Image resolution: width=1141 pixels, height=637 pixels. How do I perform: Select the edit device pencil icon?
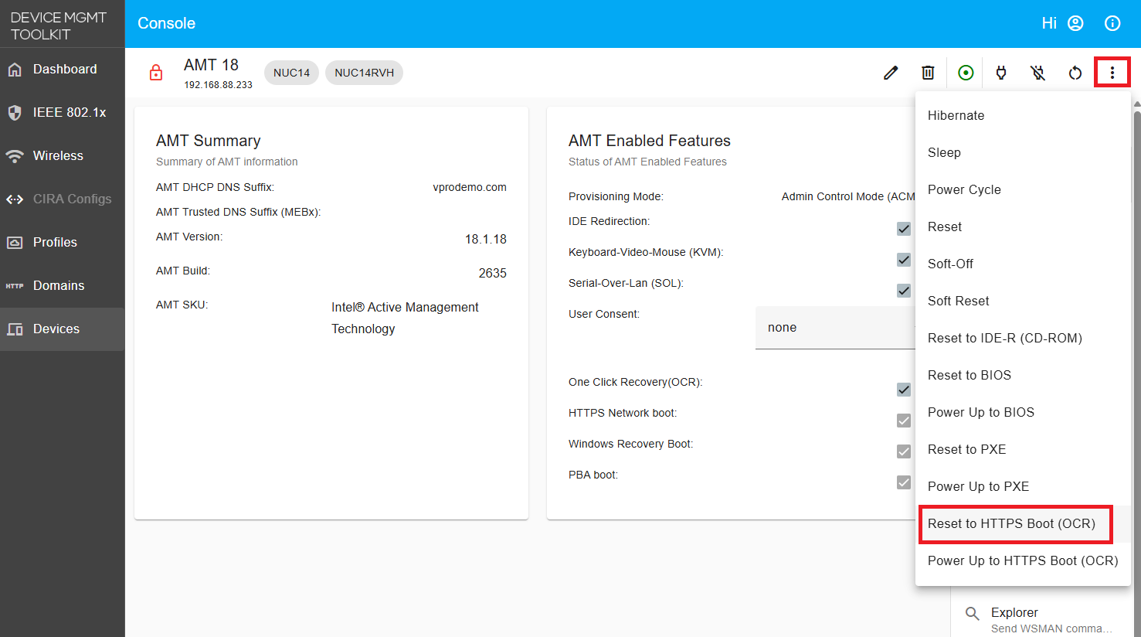click(x=891, y=72)
